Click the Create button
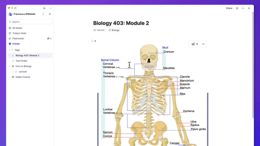The image size is (260, 146). tap(16, 44)
